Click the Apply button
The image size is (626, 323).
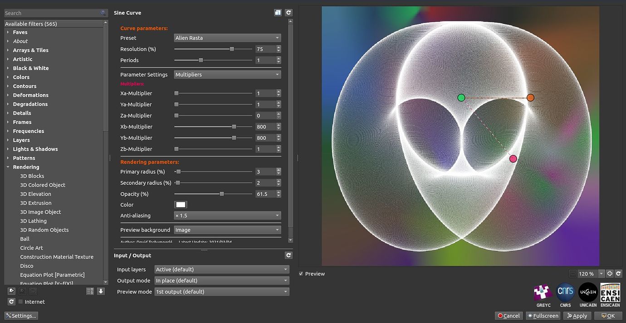click(577, 315)
